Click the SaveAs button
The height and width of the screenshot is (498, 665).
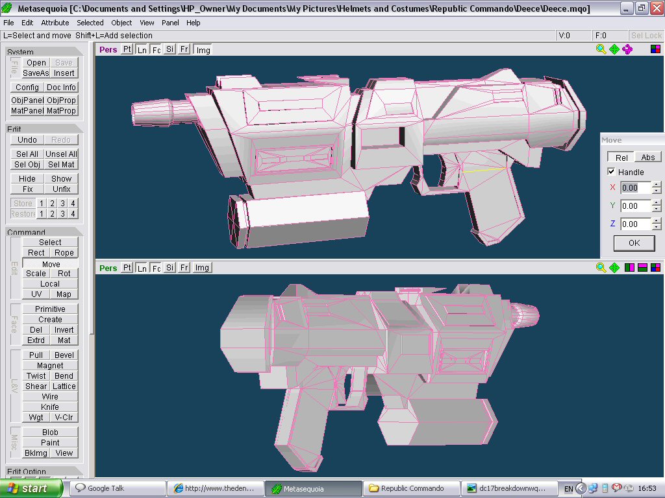click(36, 73)
